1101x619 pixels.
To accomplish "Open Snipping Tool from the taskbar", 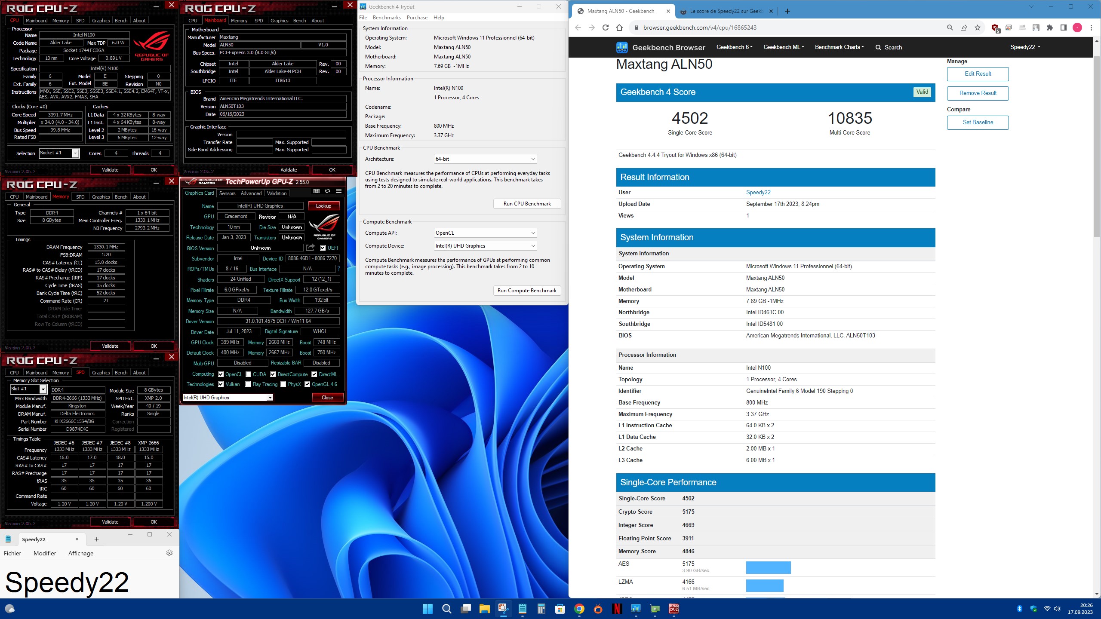I will pyautogui.click(x=503, y=609).
